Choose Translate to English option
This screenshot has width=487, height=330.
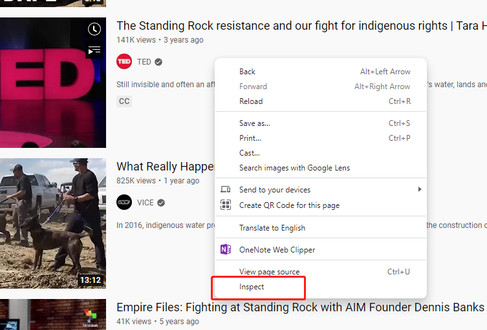272,228
